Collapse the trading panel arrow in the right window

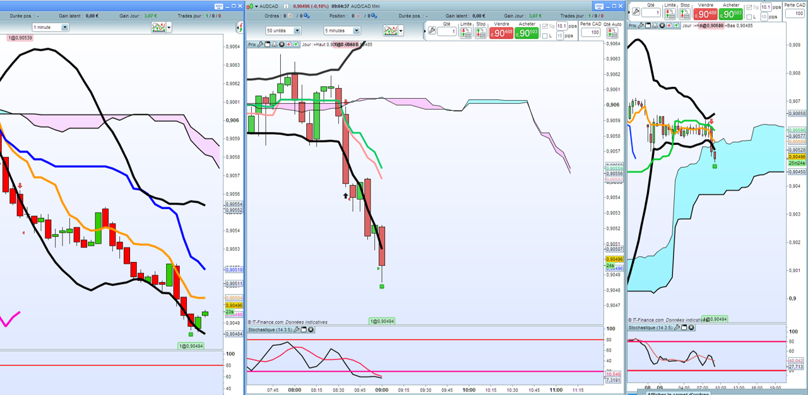coord(629,12)
